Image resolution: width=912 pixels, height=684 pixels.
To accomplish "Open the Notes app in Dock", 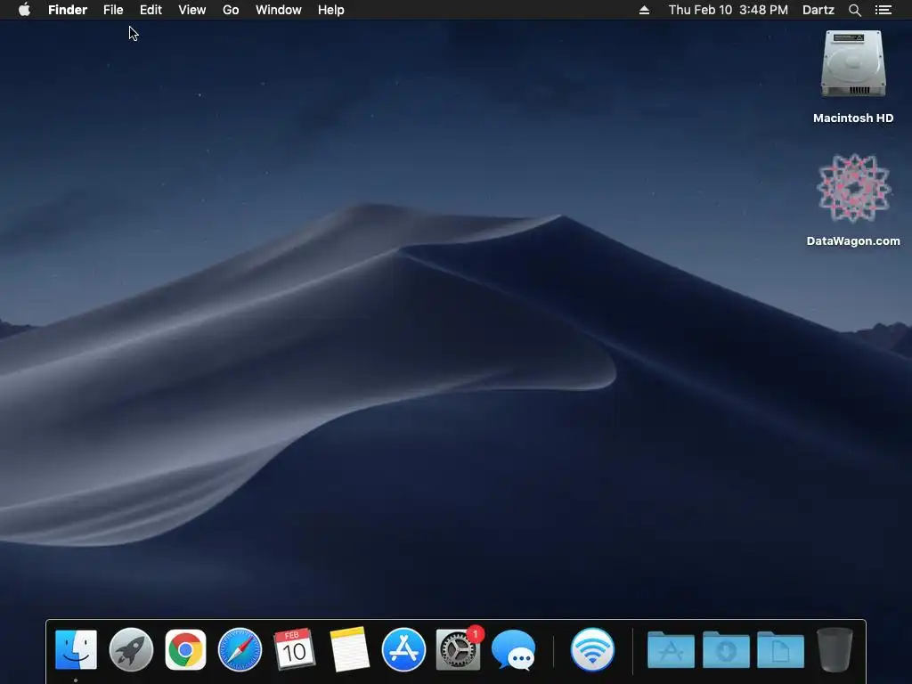I will coord(349,649).
